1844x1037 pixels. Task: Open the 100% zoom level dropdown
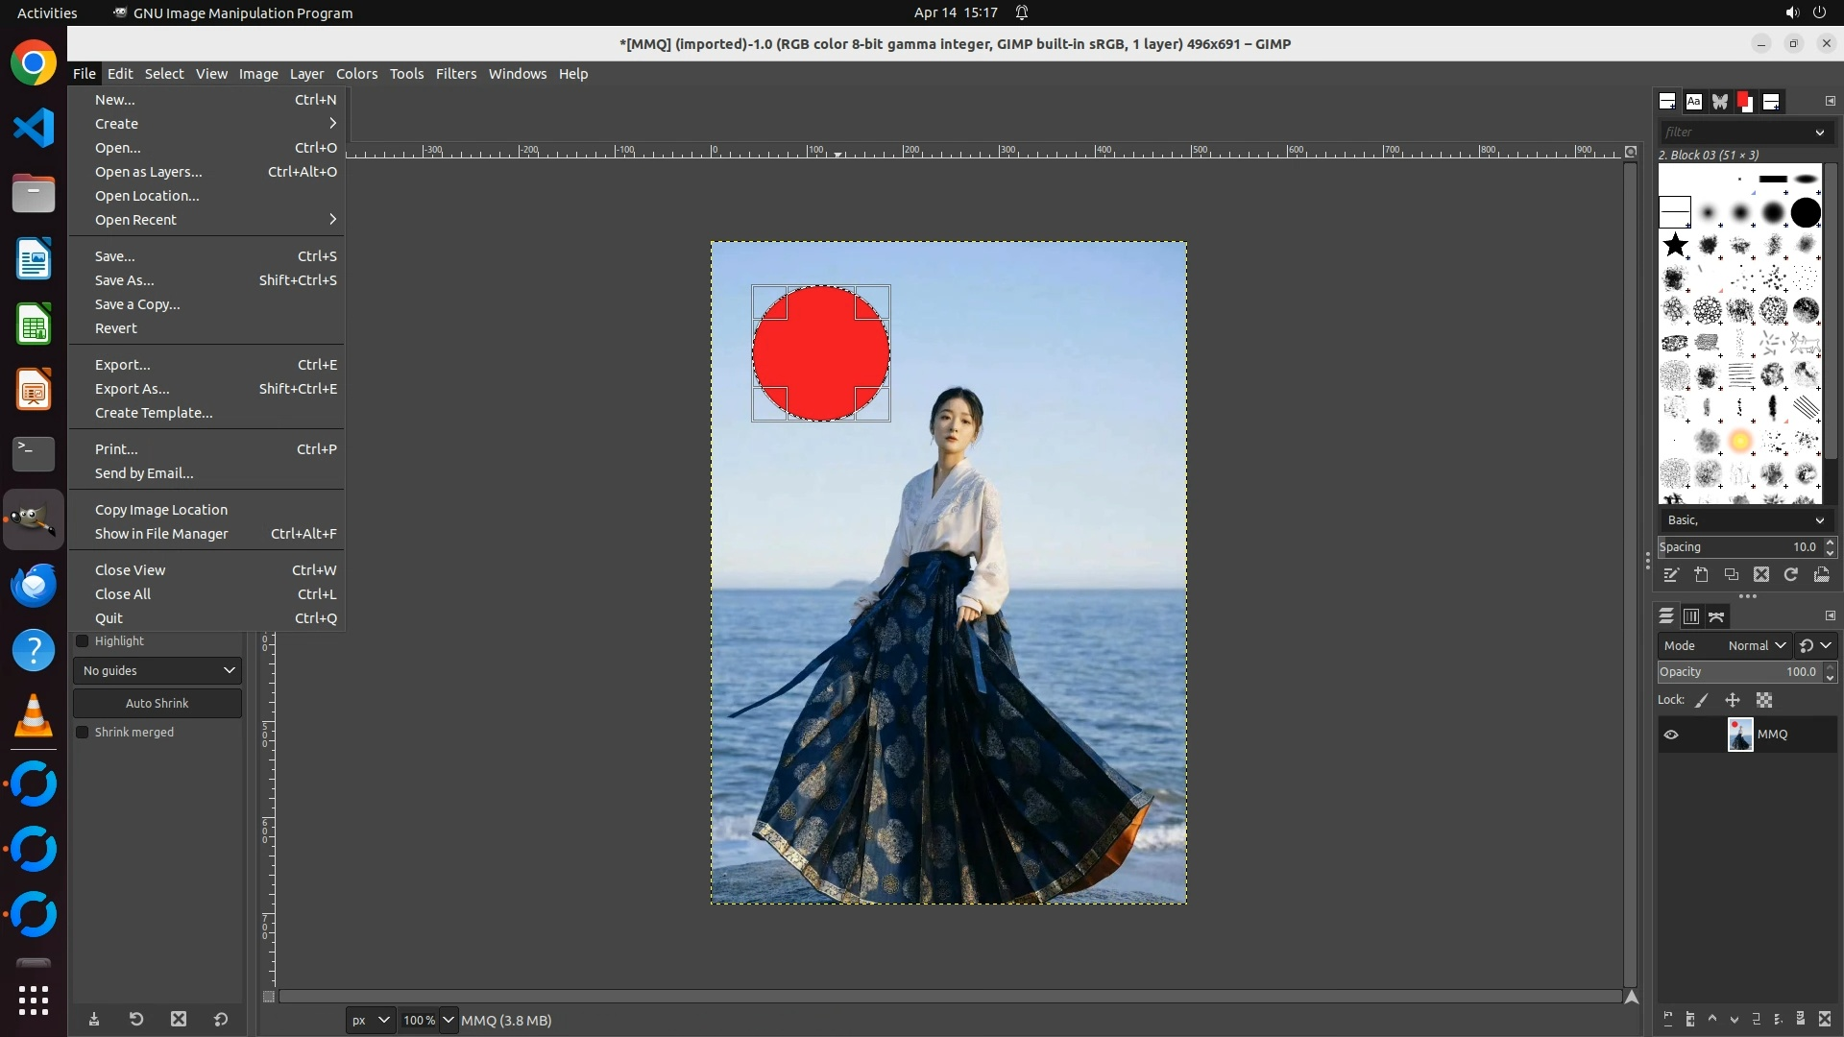(448, 1021)
